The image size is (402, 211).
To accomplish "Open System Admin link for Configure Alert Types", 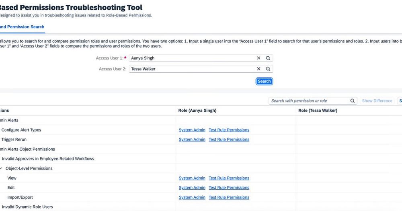I will click(x=192, y=130).
